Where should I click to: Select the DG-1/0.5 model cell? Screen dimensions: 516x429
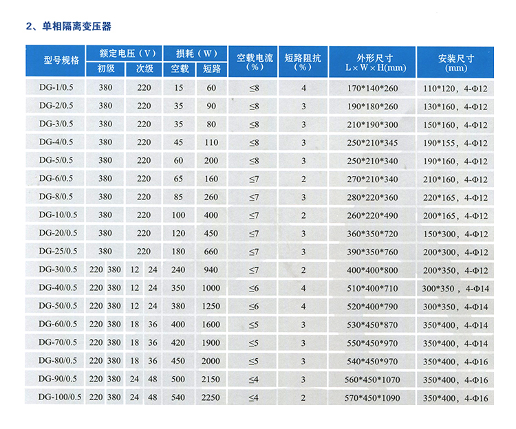(x=56, y=88)
